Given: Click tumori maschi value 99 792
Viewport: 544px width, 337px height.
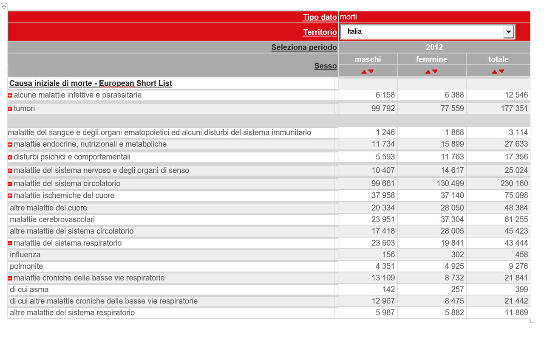Looking at the screenshot, I should 383,109.
